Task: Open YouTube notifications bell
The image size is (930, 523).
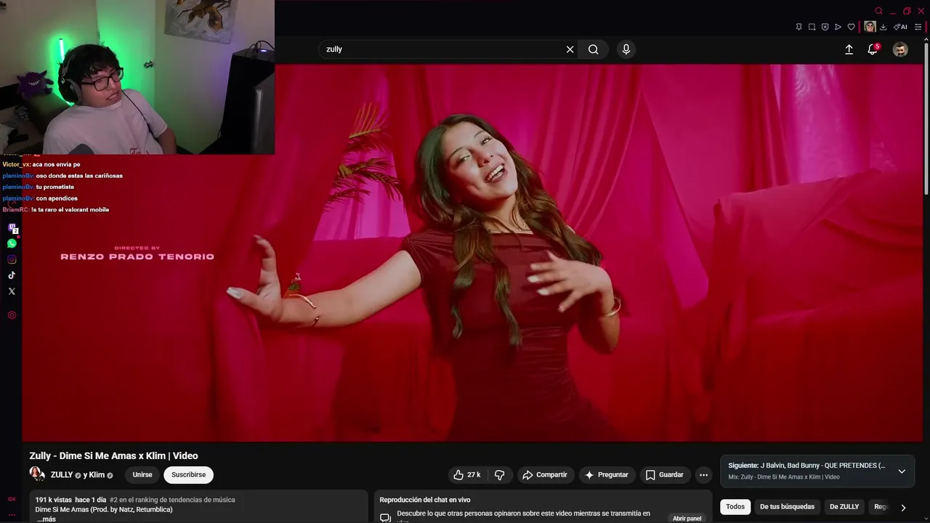Action: click(x=873, y=49)
